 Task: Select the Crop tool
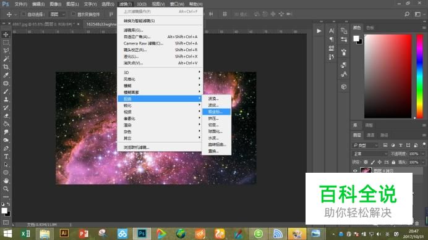pos(6,67)
